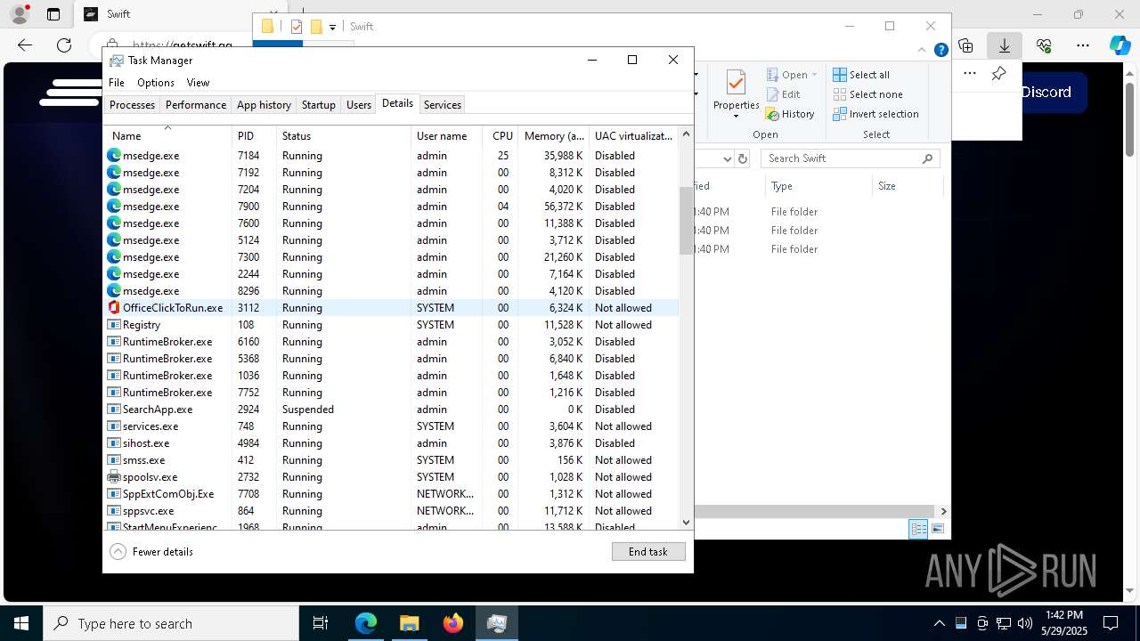Select msedge.exe with PID 7900
The width and height of the screenshot is (1140, 641).
(x=392, y=206)
